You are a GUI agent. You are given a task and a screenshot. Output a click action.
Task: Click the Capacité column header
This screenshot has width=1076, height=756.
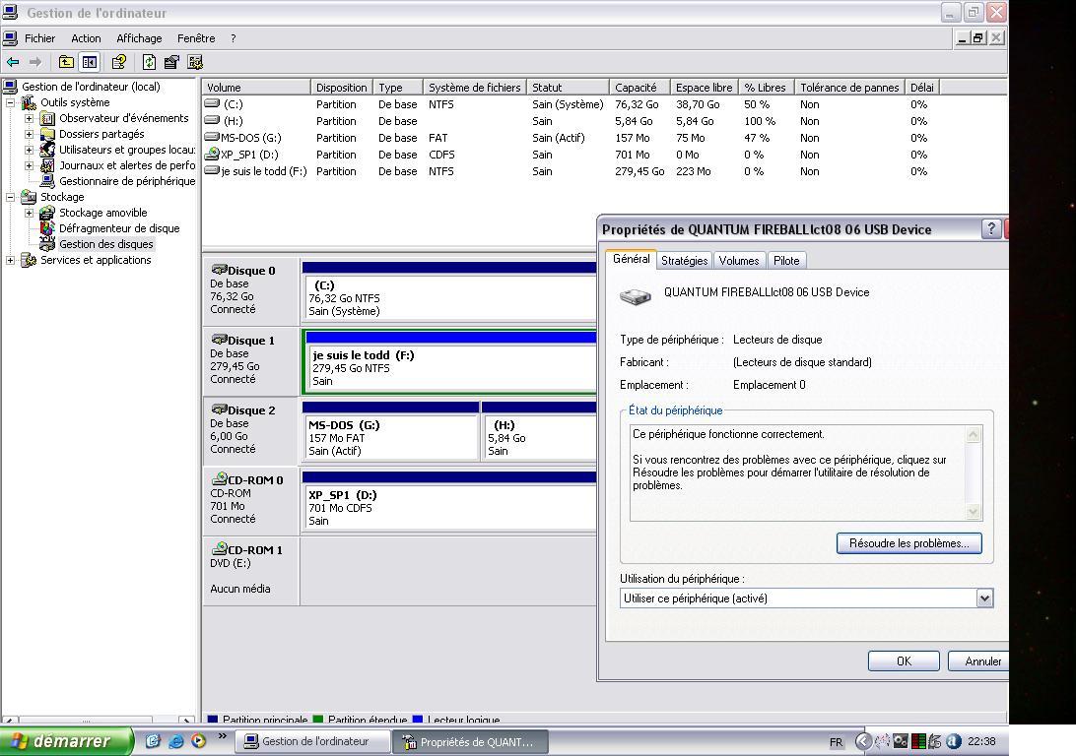[637, 88]
